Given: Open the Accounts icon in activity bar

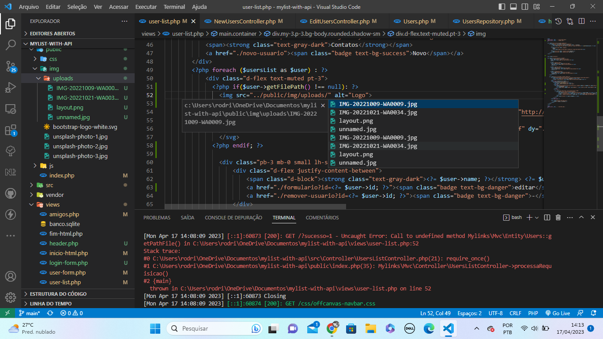Looking at the screenshot, I should coord(11,276).
